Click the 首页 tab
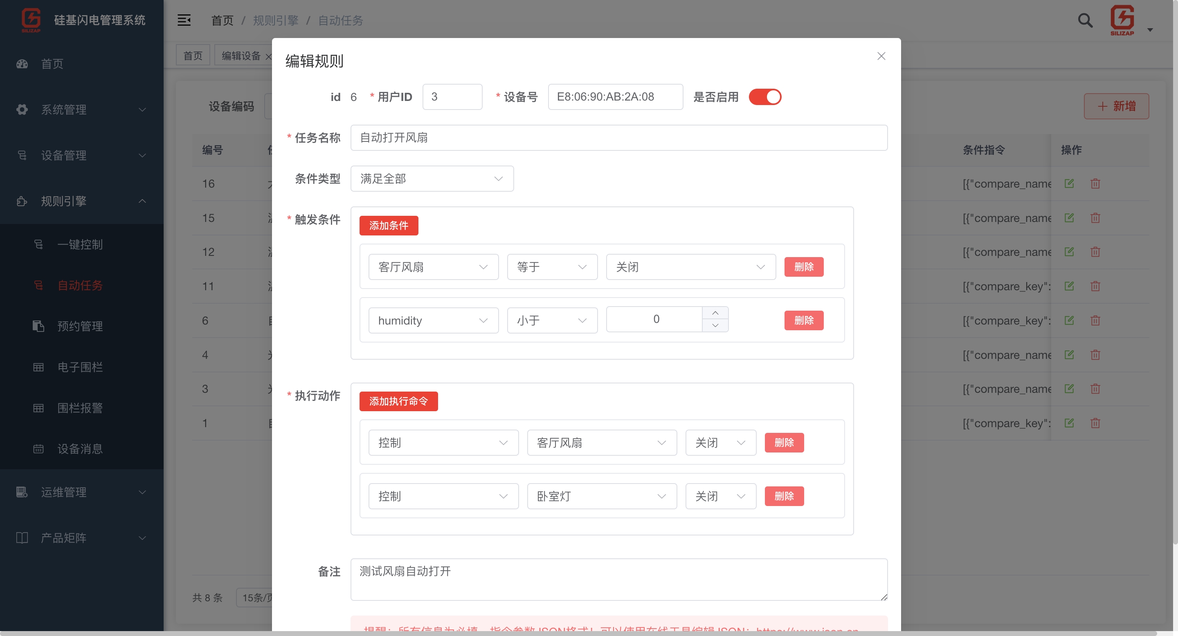The image size is (1178, 636). coord(193,56)
